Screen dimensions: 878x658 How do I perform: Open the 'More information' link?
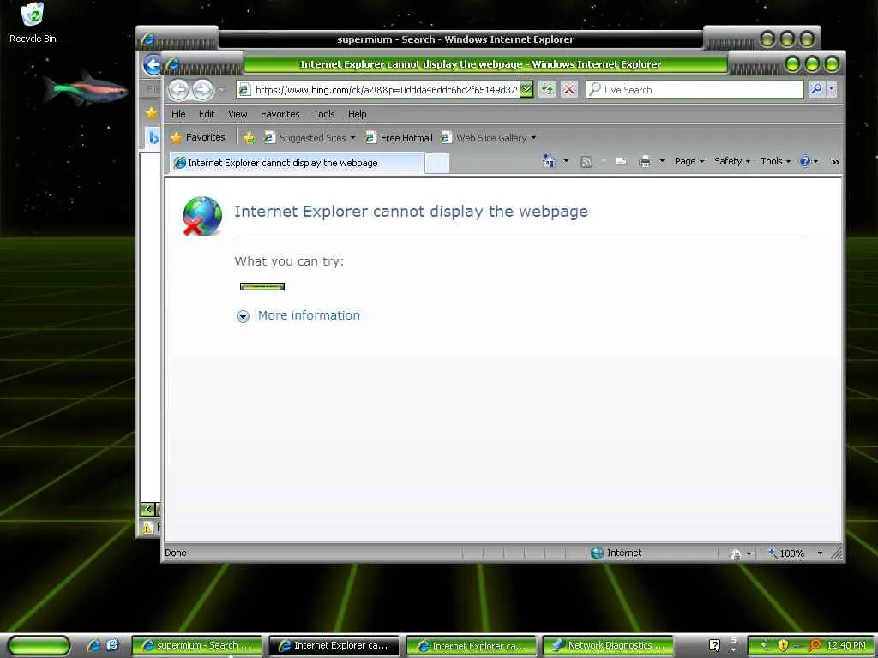(309, 315)
